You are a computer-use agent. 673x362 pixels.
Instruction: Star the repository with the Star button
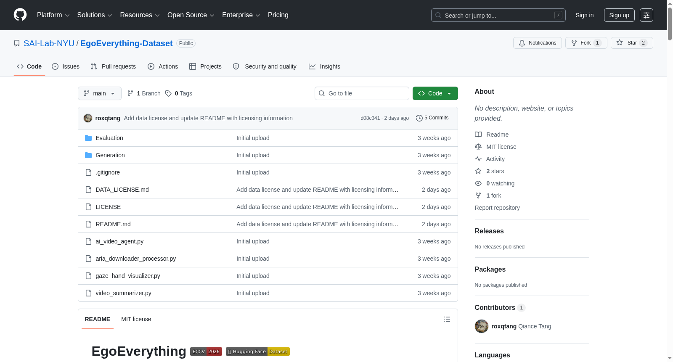pos(632,43)
